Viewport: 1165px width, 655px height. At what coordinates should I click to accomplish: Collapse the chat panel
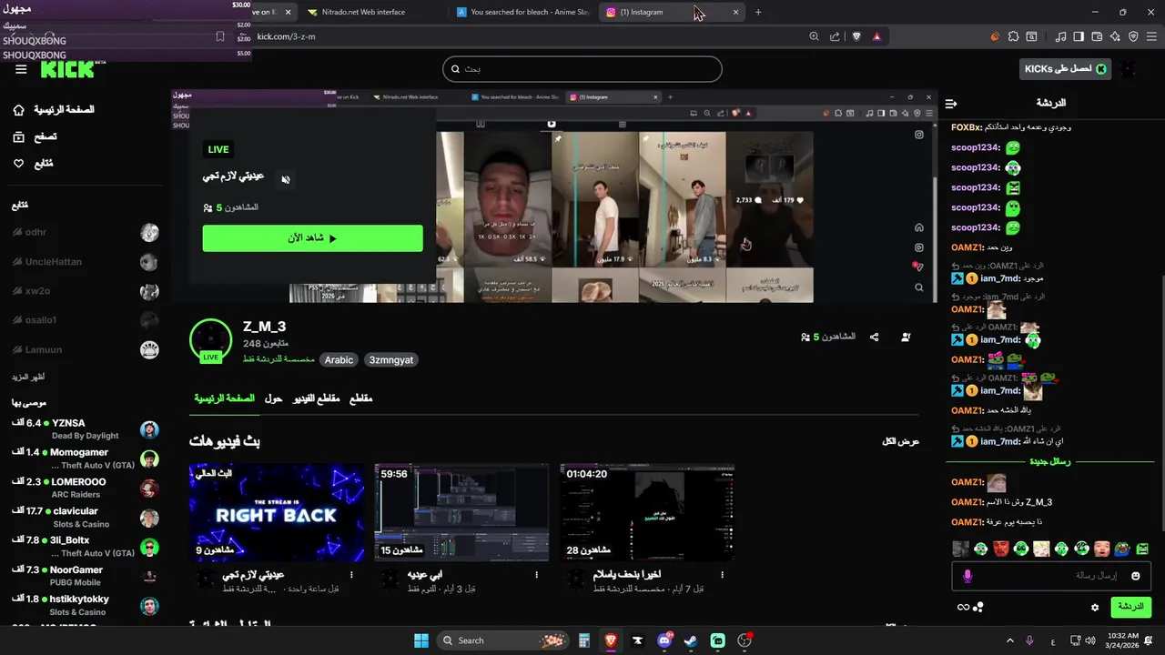[x=951, y=104]
